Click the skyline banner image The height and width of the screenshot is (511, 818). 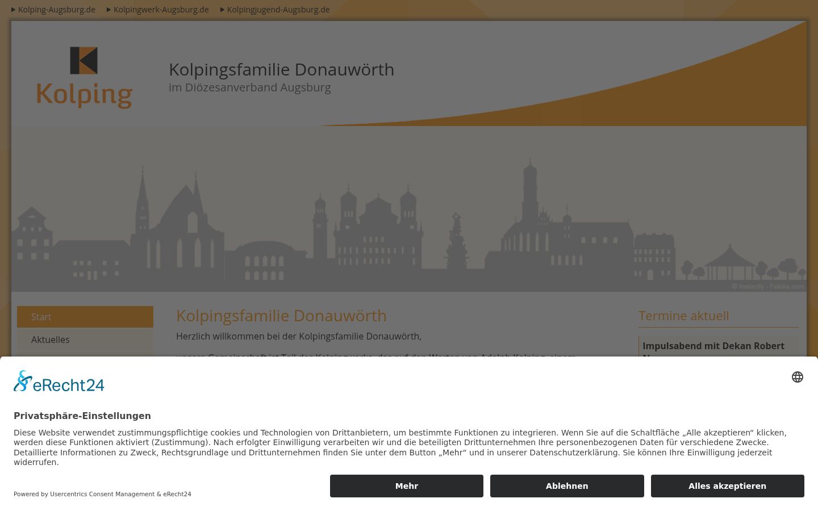click(409, 209)
